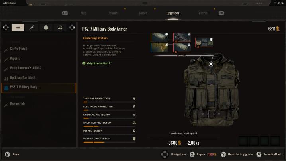
Task: Click the physical protection shield icon
Action: 134,139
